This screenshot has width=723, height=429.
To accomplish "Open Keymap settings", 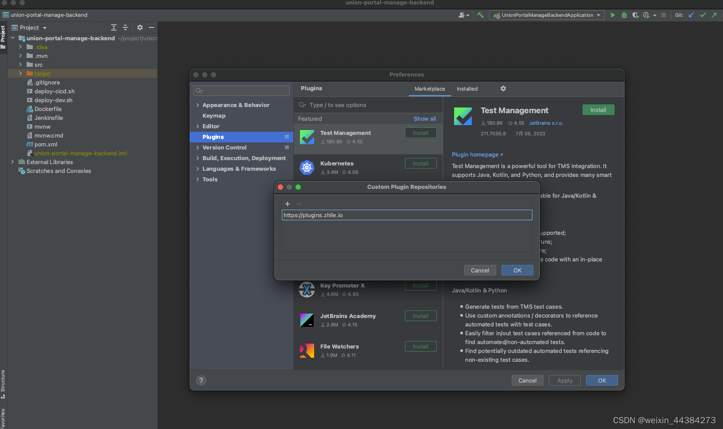I will click(x=214, y=115).
